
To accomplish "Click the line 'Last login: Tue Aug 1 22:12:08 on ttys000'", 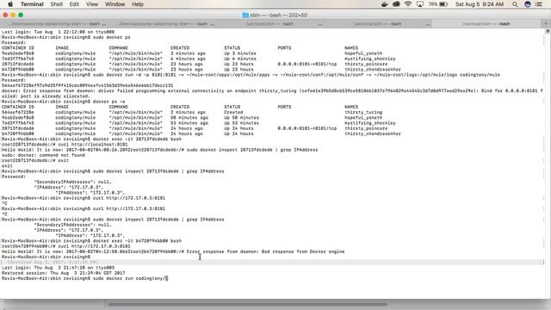I will (58, 32).
